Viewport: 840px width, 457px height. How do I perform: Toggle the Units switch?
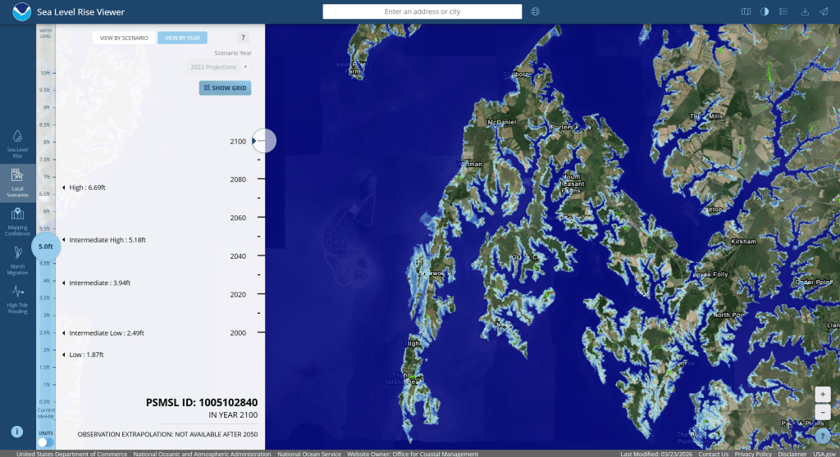46,442
